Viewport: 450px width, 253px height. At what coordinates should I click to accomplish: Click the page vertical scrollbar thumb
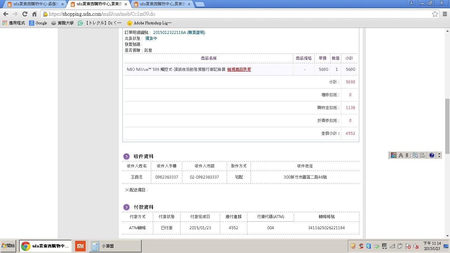447,126
